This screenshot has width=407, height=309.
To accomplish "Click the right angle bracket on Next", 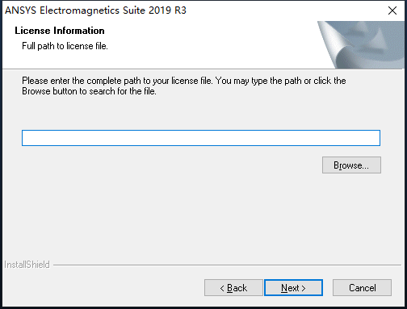I will [304, 288].
